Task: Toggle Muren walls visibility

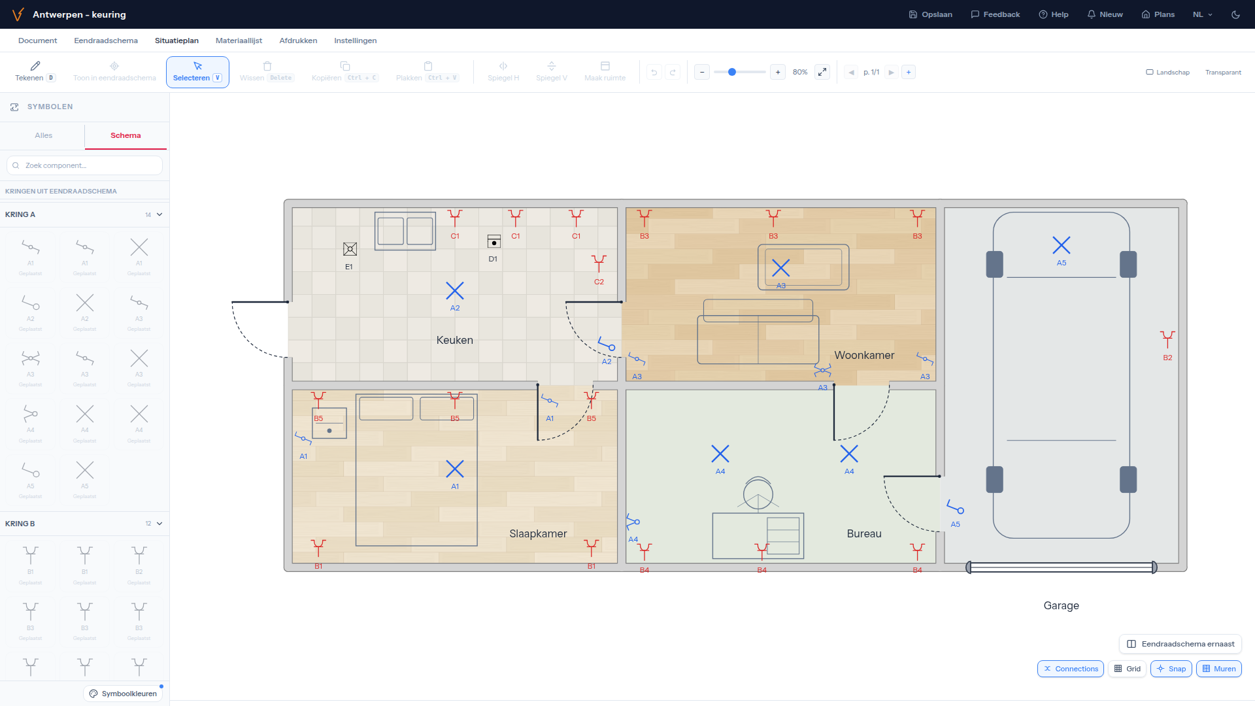Action: pos(1218,669)
